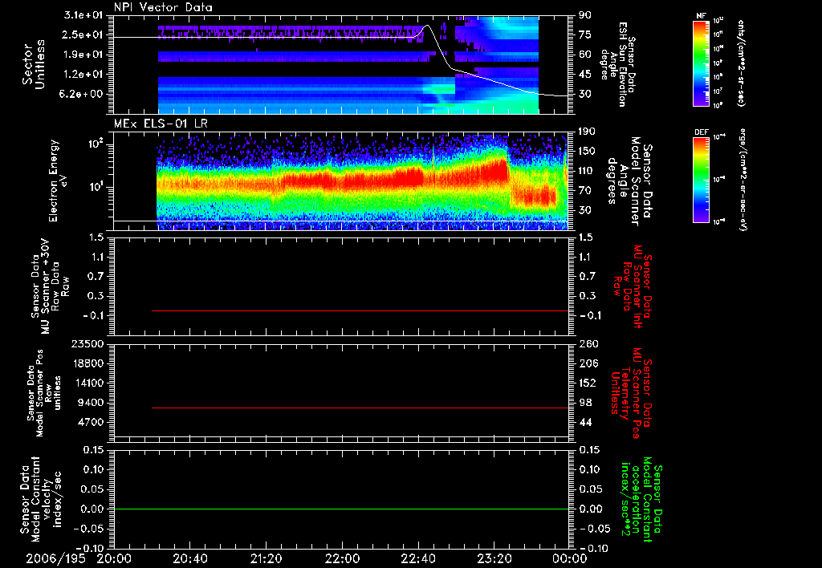Click the "20:40" time axis label

point(190,559)
